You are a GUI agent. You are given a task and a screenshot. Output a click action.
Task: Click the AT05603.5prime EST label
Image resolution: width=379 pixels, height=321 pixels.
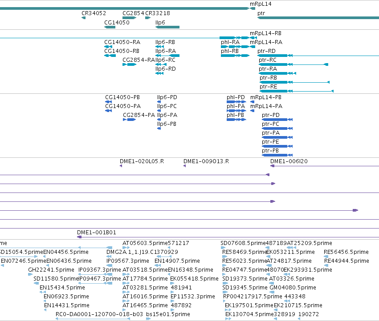tap(145, 243)
